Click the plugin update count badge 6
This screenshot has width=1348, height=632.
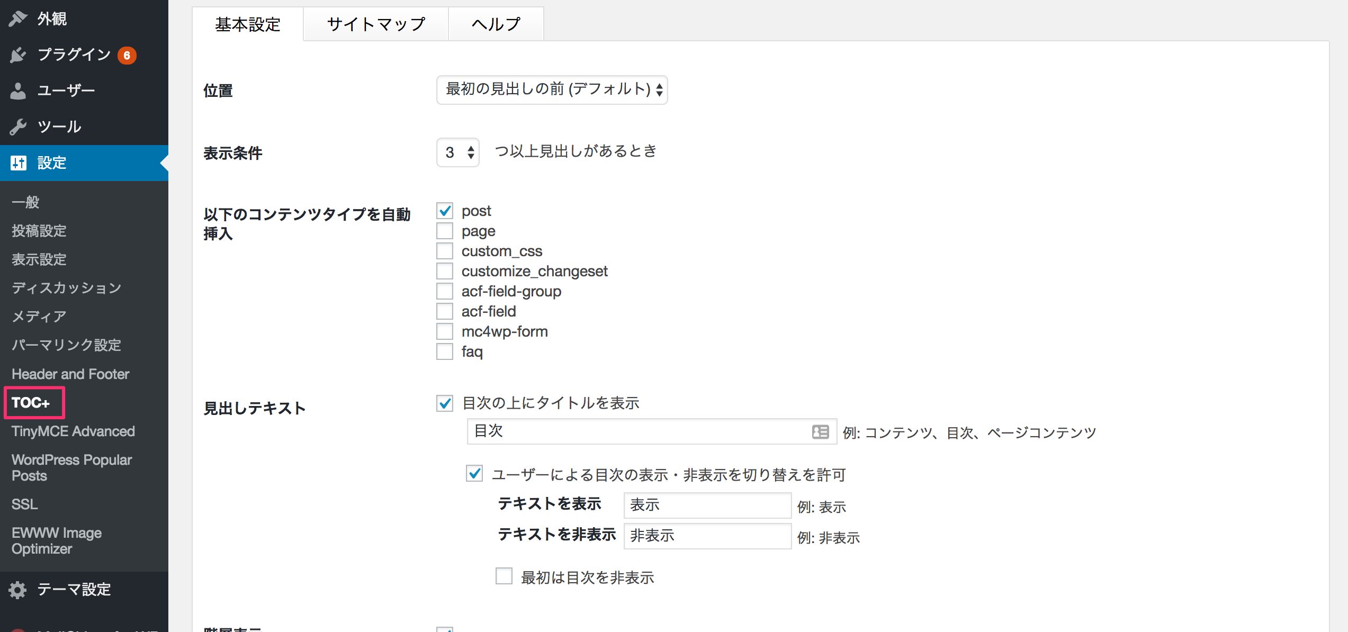127,55
